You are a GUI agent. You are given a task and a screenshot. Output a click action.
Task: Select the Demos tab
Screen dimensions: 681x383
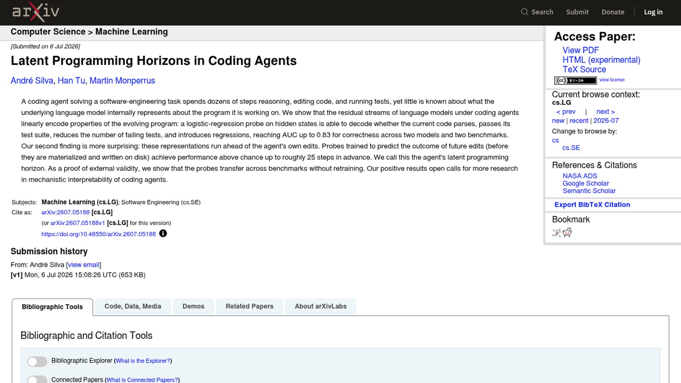point(193,306)
